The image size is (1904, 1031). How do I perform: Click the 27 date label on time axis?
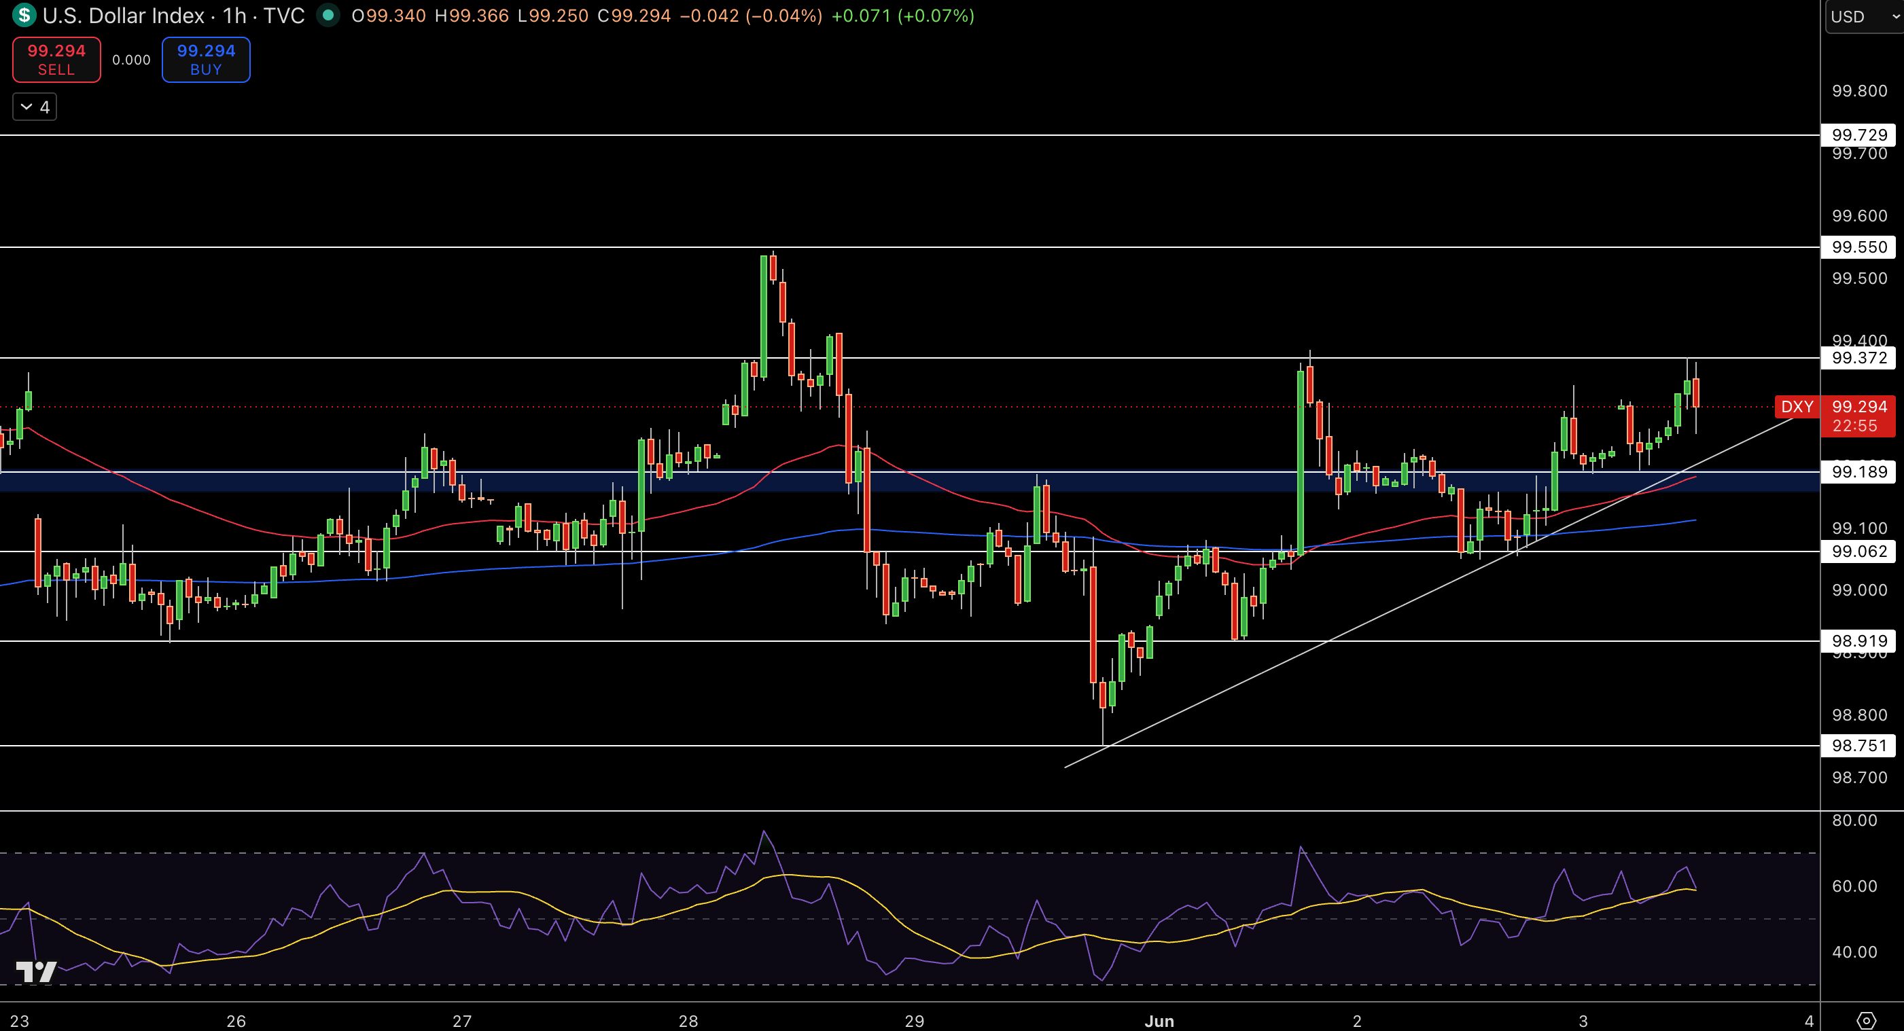462,1021
